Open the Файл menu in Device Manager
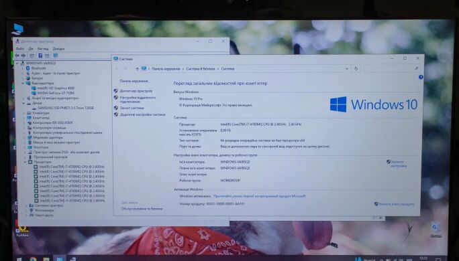The image size is (459, 261). (20, 48)
